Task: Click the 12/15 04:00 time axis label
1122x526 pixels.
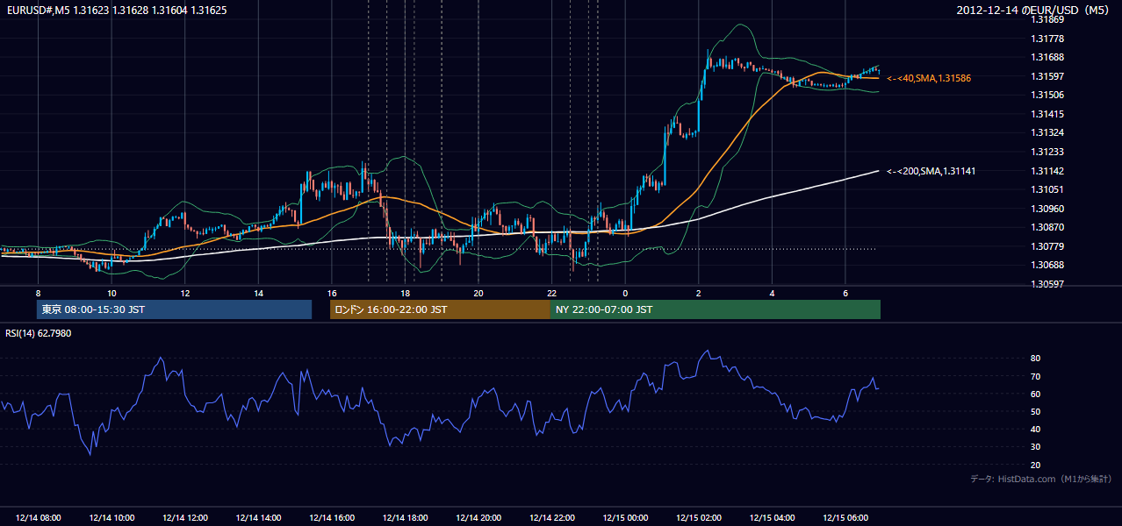Action: pos(773,518)
